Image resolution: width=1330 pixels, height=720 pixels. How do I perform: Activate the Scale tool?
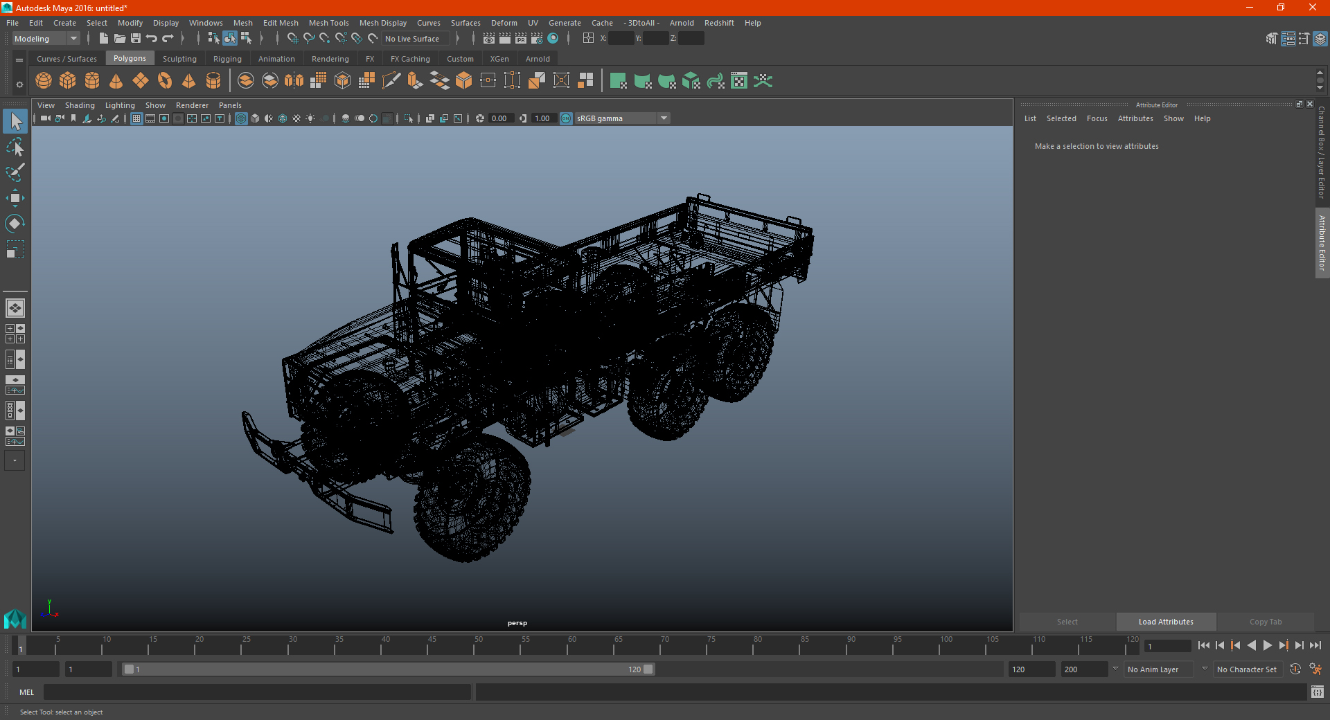(15, 249)
